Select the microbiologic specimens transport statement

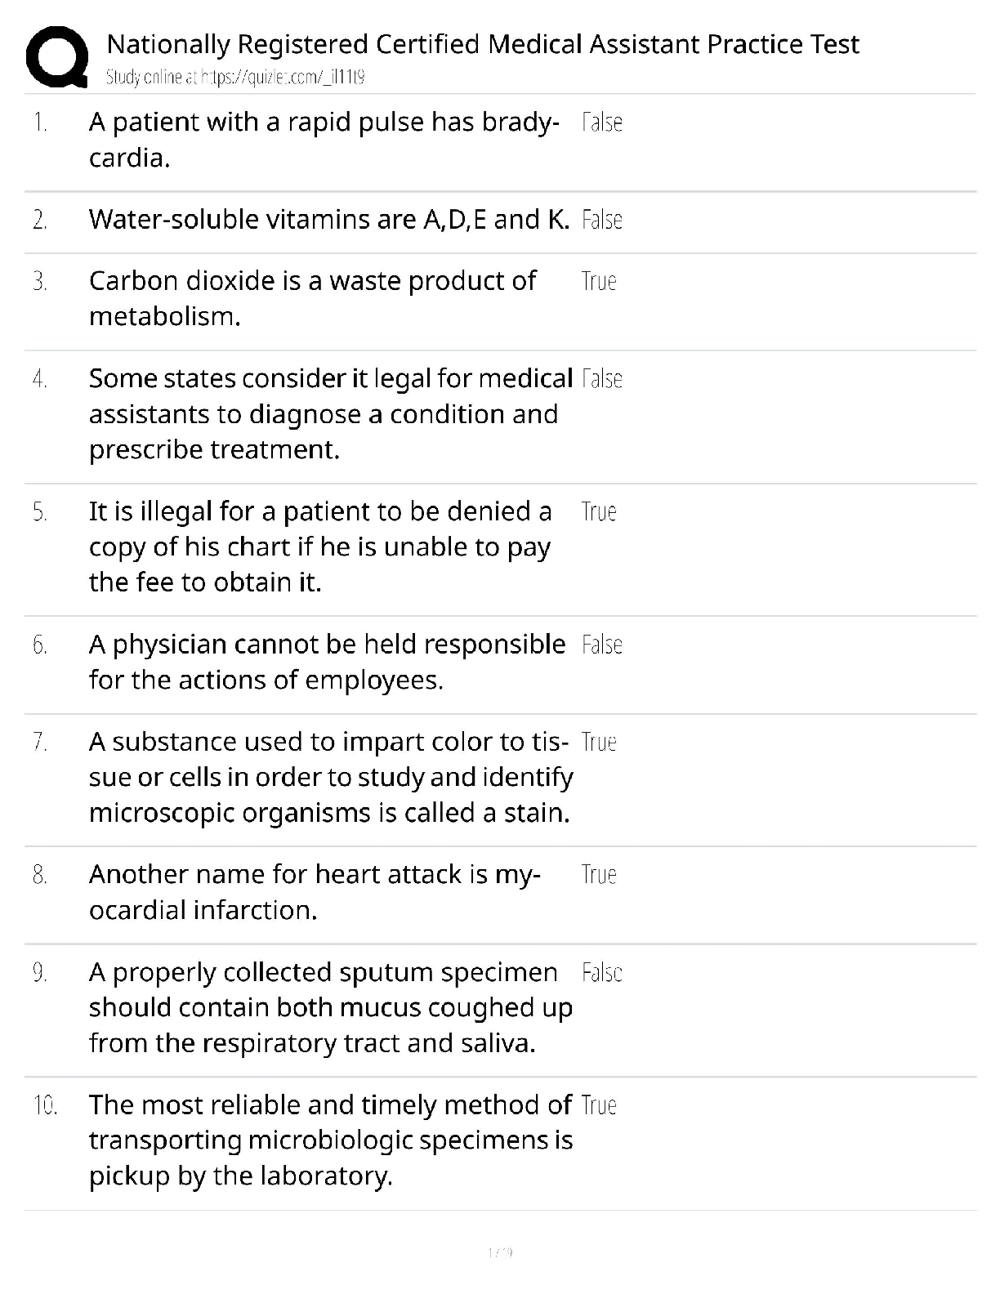[330, 1140]
